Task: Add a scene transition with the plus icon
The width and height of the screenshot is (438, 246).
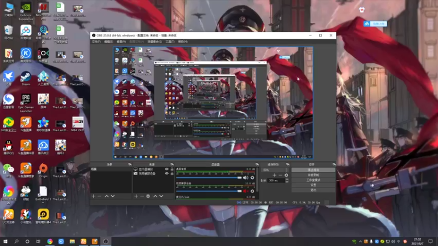Action: click(274, 175)
